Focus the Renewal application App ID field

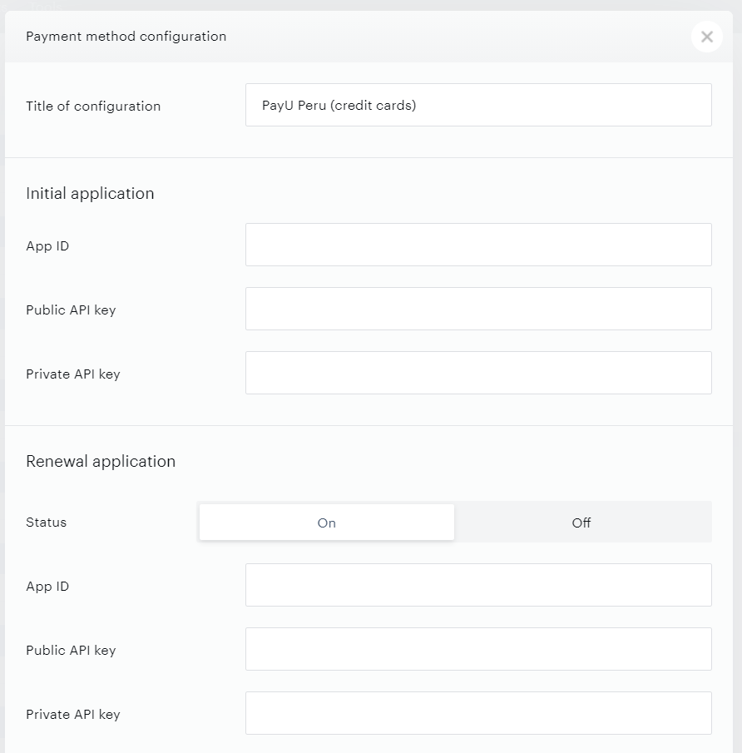point(478,585)
